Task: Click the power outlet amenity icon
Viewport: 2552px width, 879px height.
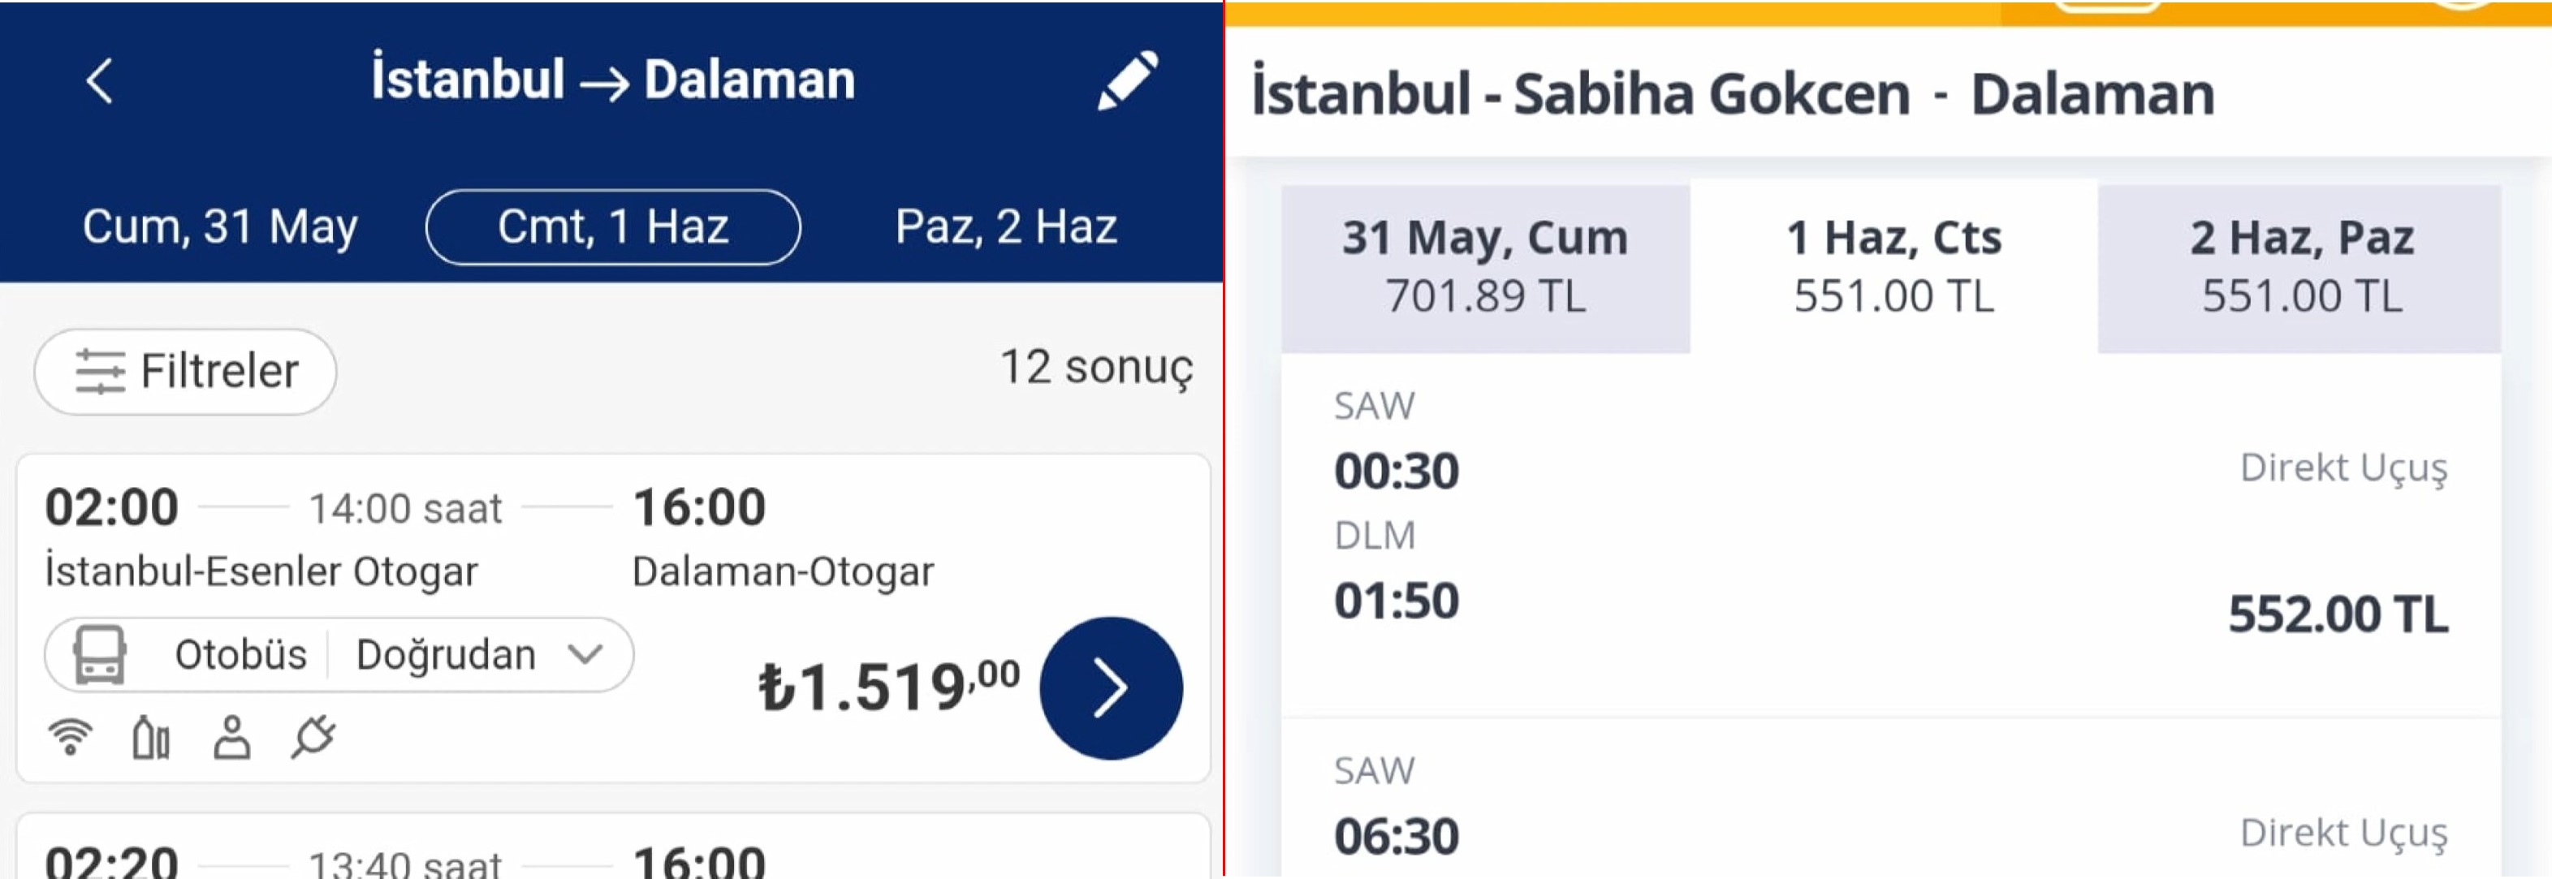Action: [313, 736]
